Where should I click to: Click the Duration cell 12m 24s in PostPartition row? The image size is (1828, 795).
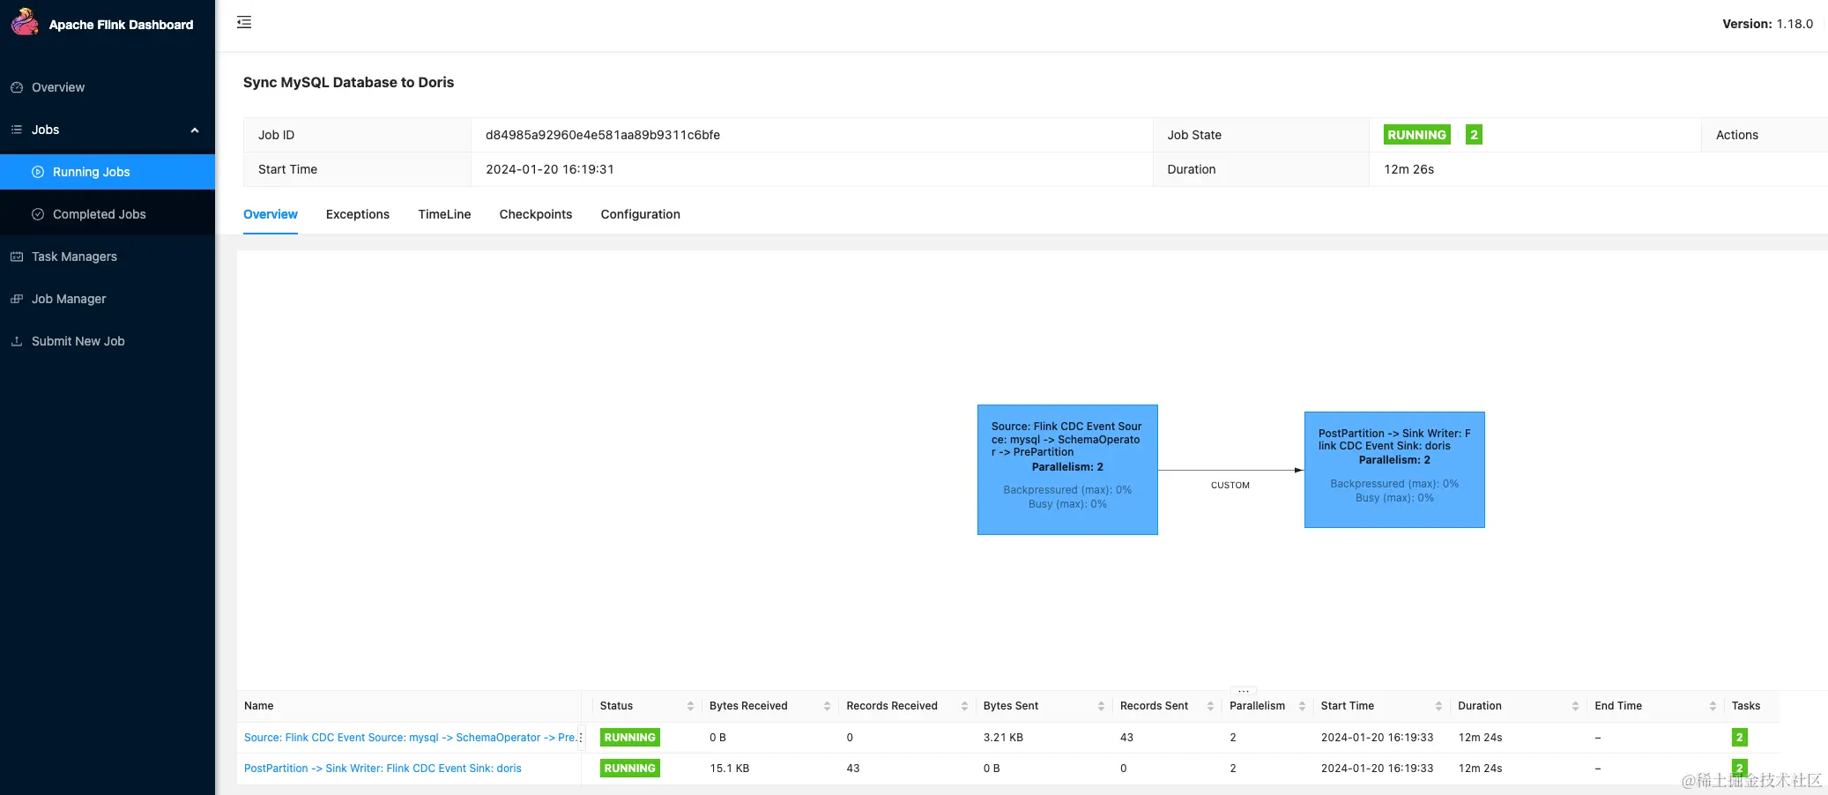[1480, 769]
